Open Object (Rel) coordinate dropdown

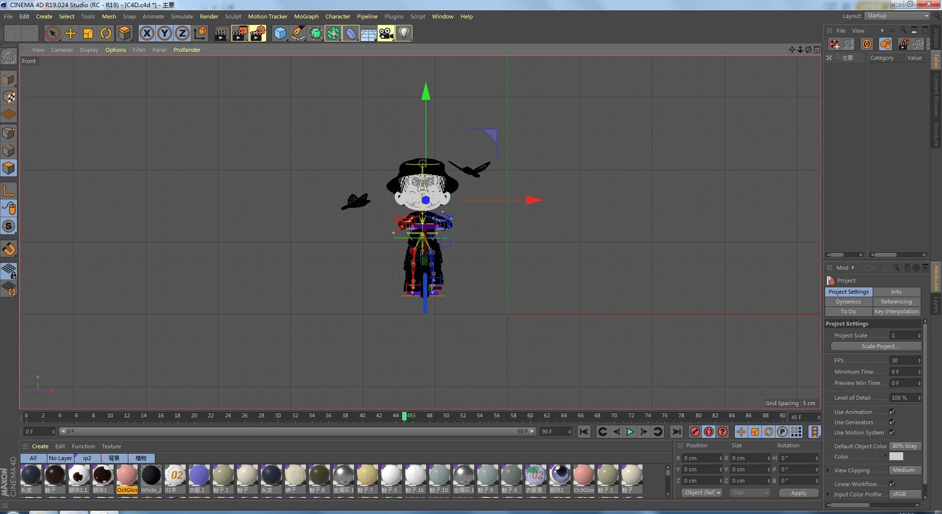click(x=702, y=492)
